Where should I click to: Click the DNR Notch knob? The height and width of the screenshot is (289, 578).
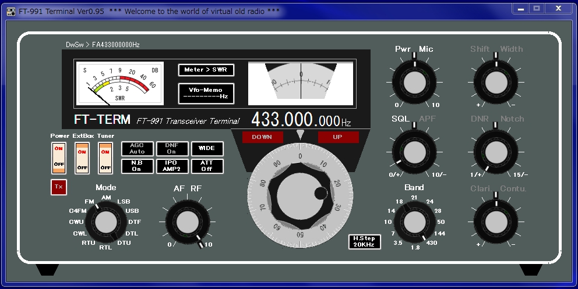coord(496,152)
